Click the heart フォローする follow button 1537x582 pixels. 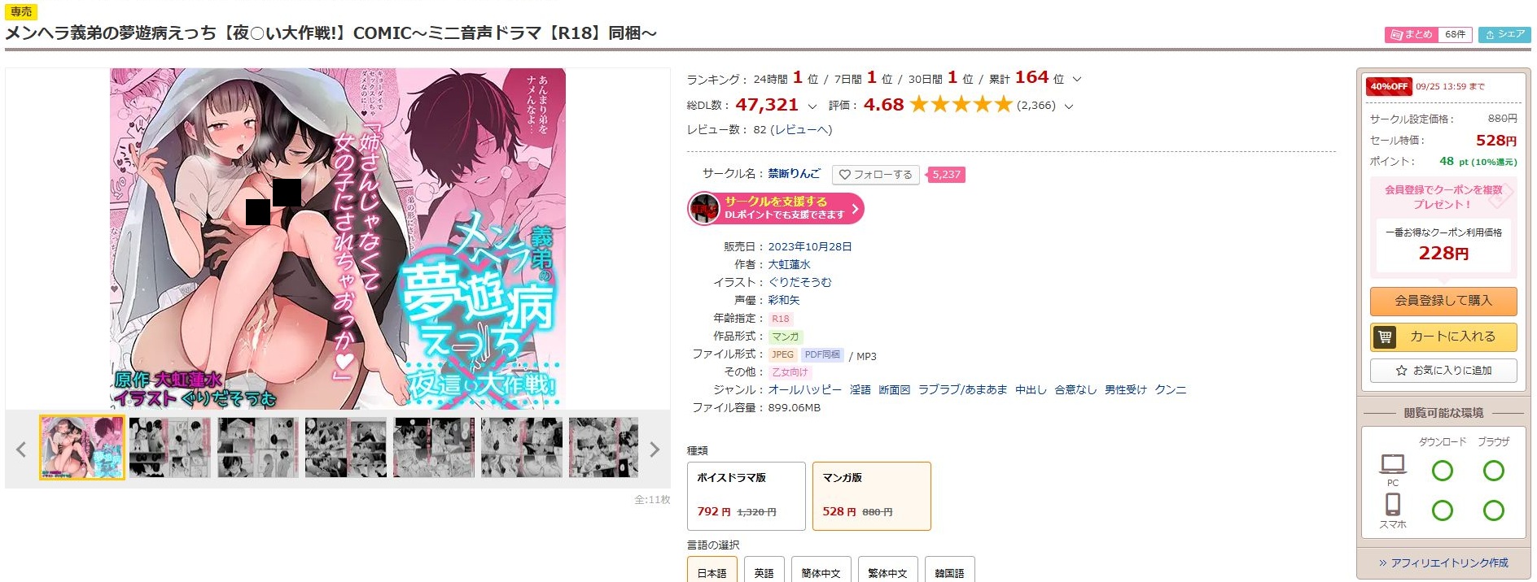pyautogui.click(x=876, y=175)
